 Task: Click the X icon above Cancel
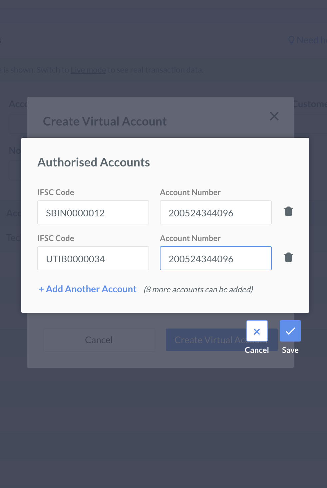[x=257, y=331]
